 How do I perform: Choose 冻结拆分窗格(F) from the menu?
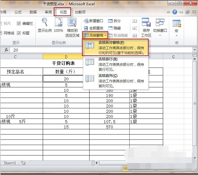coord(115,47)
